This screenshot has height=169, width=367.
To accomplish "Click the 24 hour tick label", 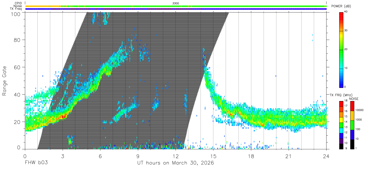I will coord(326,156).
